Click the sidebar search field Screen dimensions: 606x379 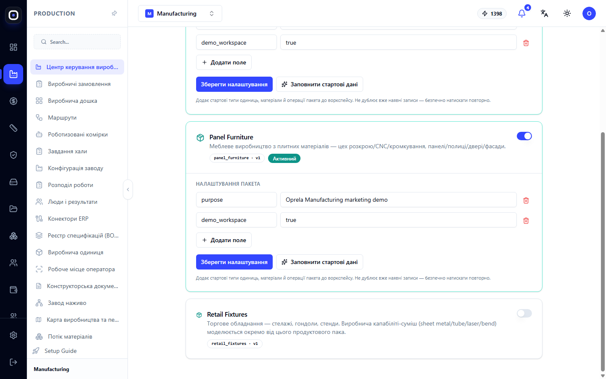77,42
